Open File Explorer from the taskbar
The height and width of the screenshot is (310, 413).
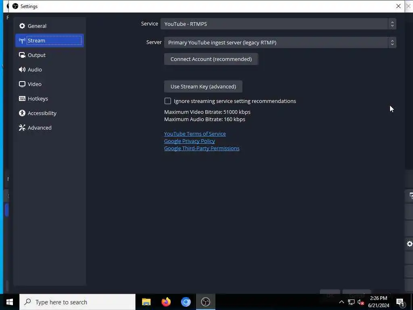[146, 302]
